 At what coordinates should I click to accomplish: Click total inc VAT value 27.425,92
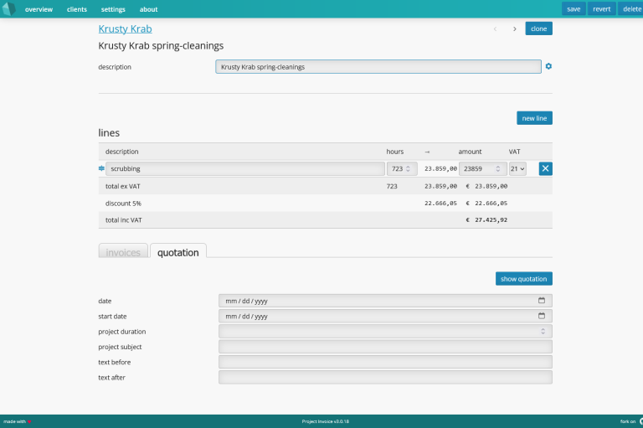tap(491, 220)
